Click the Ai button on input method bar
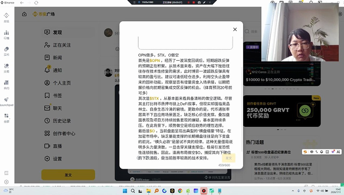Viewport: 344px width, 195px height. tap(338, 152)
